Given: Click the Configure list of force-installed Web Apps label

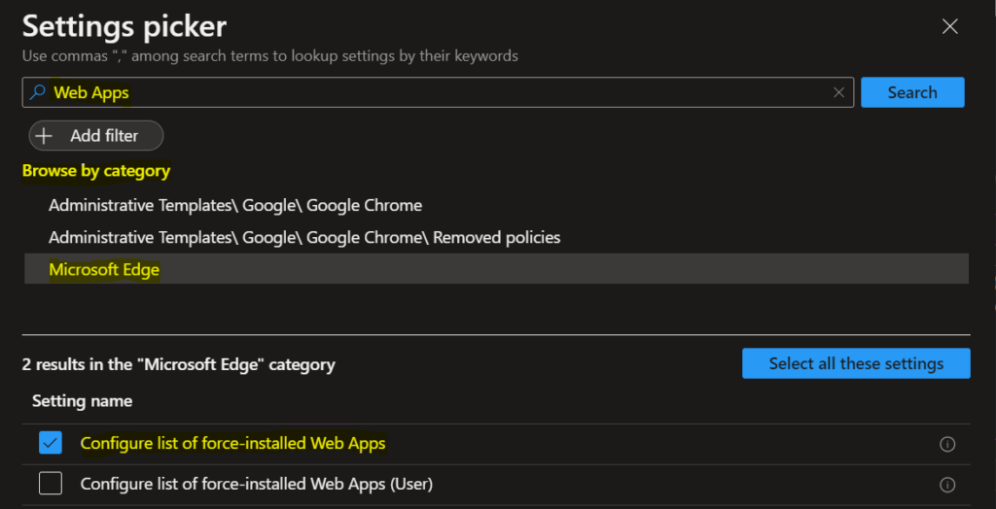Looking at the screenshot, I should (233, 443).
